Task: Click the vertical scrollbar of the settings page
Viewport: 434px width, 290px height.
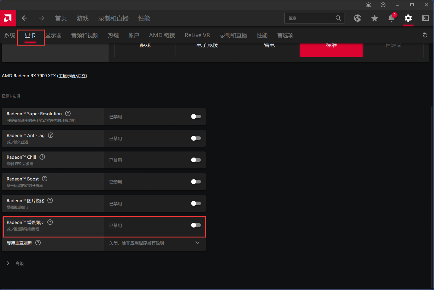Action: [x=432, y=196]
